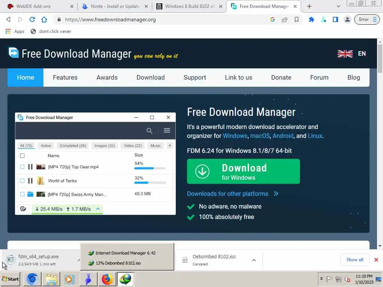Open the Download menu item
The width and height of the screenshot is (383, 287).
[x=150, y=77]
